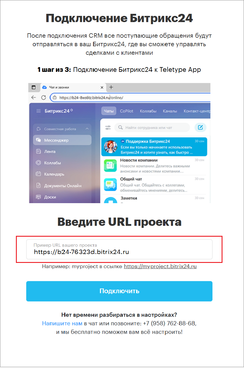Switch to the CoPilot tab

tap(126, 111)
